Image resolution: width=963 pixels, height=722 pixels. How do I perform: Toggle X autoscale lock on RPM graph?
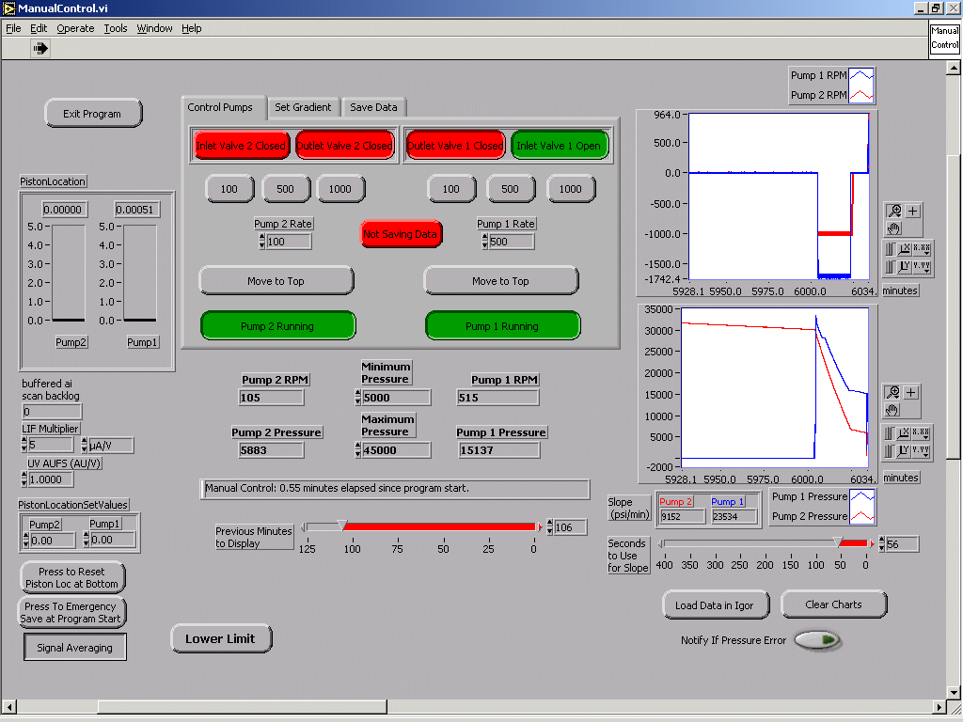pyautogui.click(x=890, y=248)
